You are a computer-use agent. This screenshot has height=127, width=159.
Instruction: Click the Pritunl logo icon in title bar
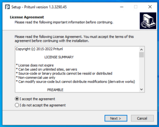pos(7,7)
